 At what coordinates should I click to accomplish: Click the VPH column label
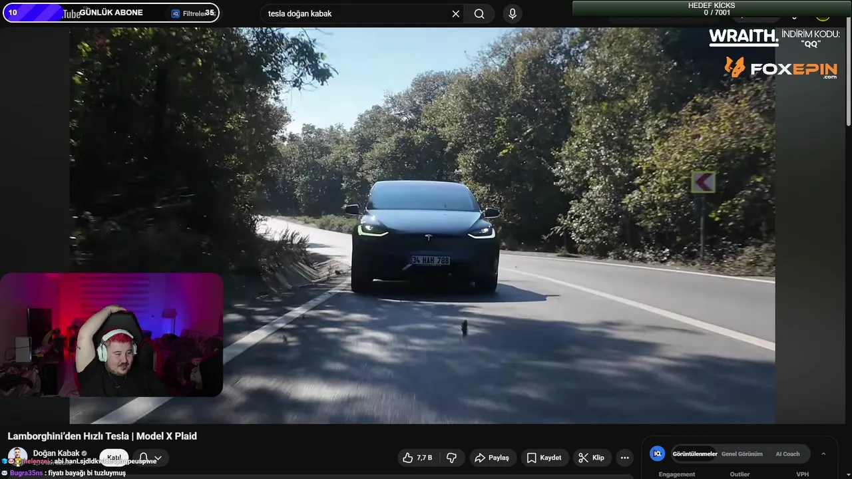click(803, 474)
